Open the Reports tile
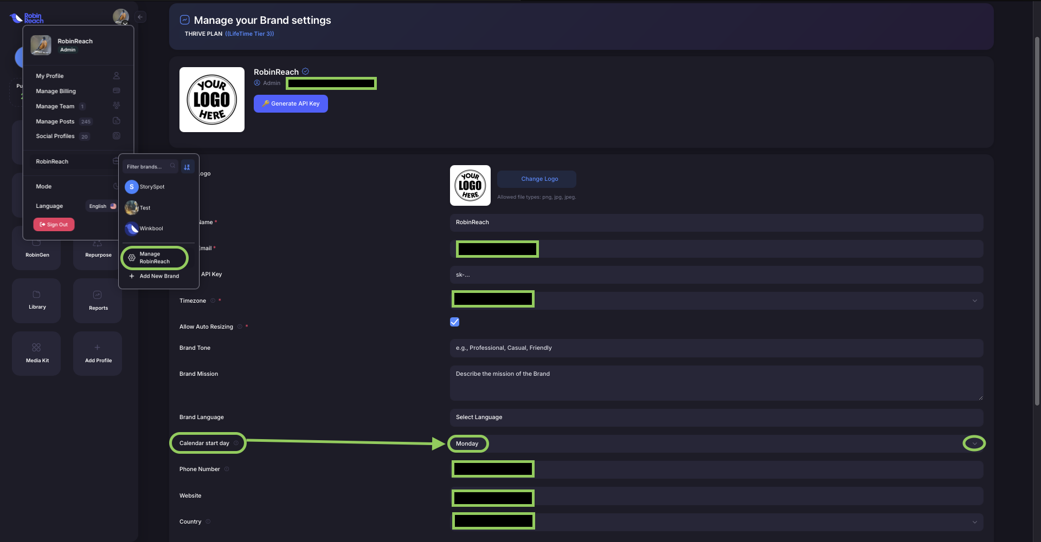This screenshot has width=1041, height=542. [98, 301]
